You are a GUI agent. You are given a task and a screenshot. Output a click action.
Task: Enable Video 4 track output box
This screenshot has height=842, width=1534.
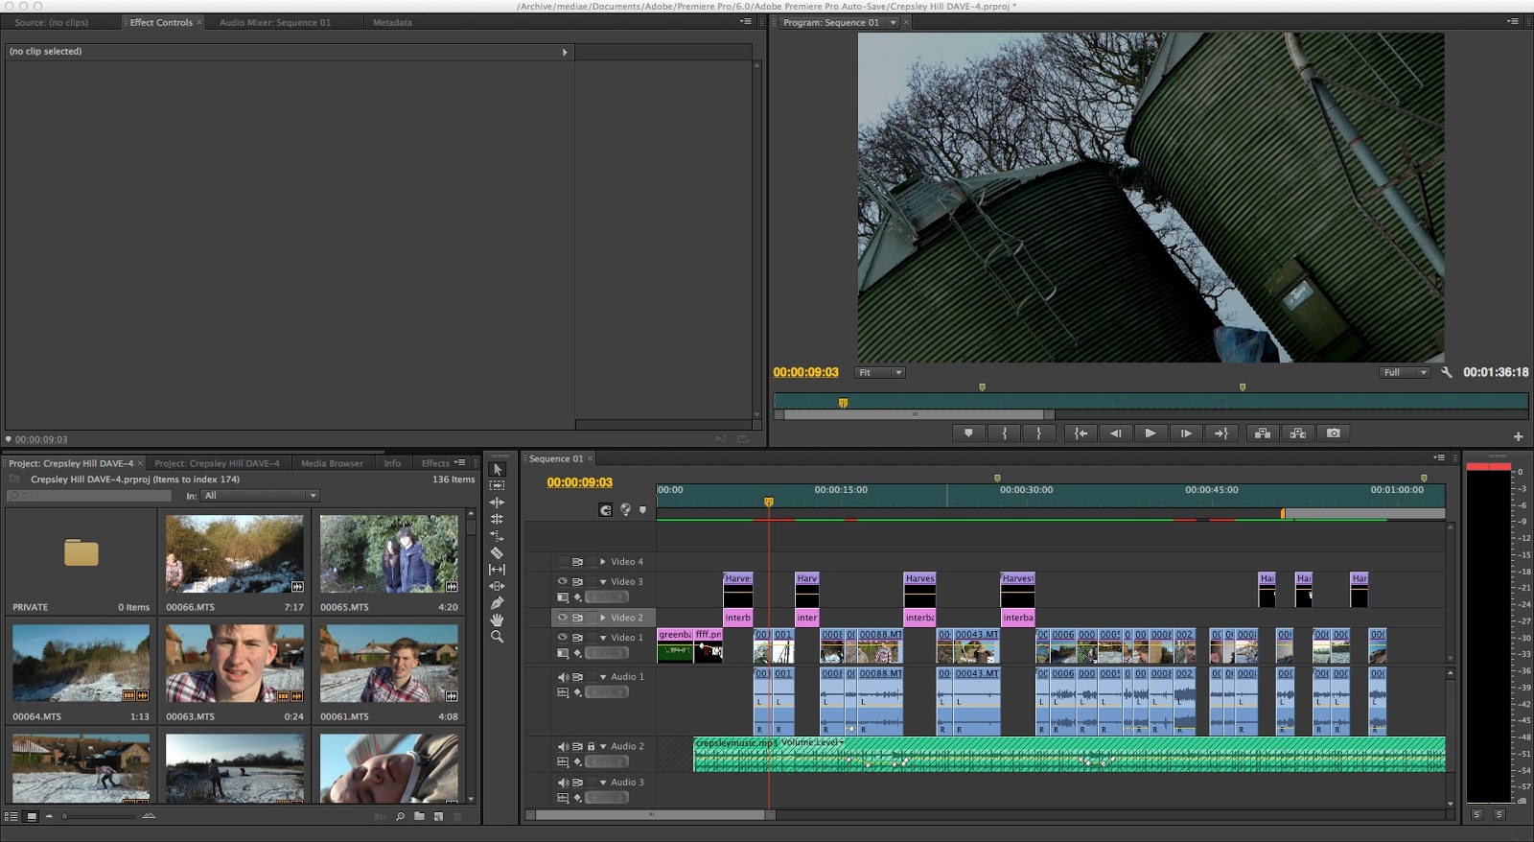(x=563, y=562)
